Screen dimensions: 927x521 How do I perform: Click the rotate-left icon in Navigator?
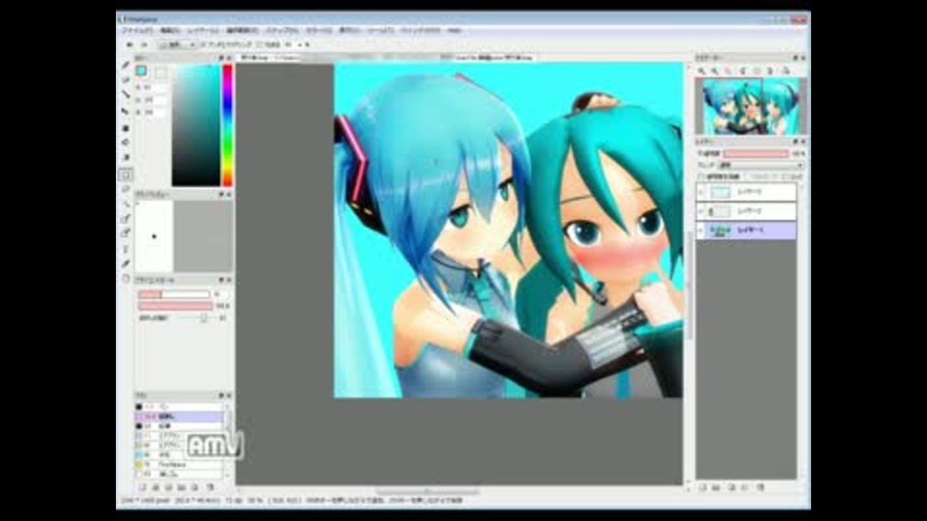(744, 70)
